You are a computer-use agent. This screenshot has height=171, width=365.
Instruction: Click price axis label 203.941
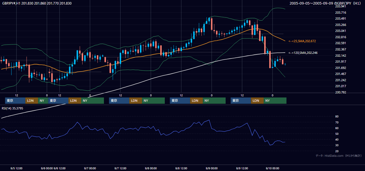click(x=340, y=6)
